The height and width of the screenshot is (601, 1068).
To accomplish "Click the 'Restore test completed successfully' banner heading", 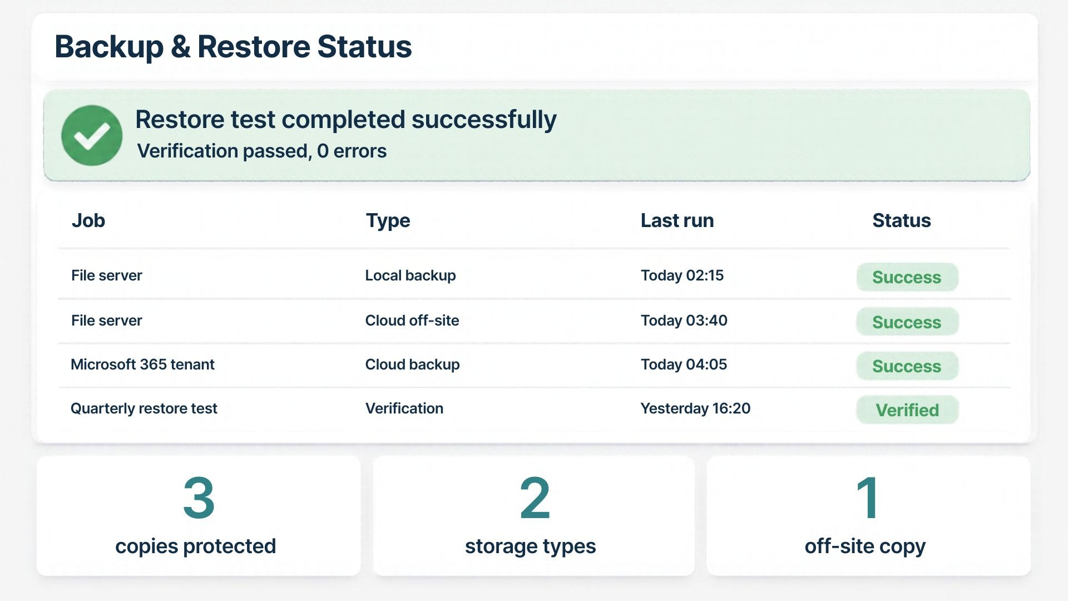I will coord(345,120).
